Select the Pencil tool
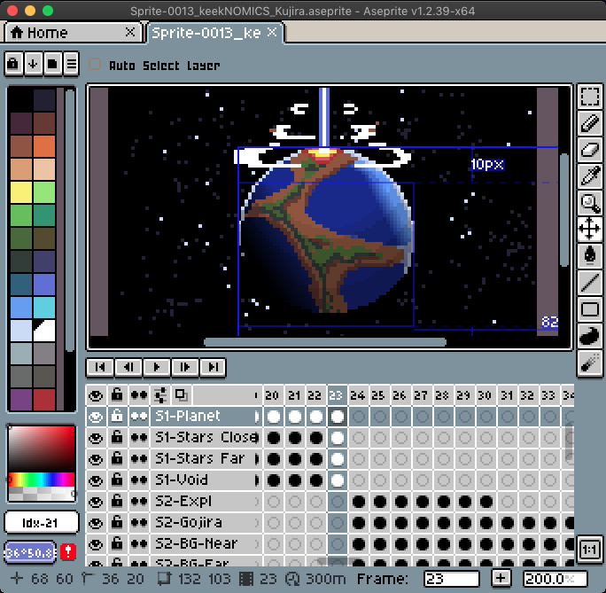Image resolution: width=606 pixels, height=593 pixels. tap(589, 123)
